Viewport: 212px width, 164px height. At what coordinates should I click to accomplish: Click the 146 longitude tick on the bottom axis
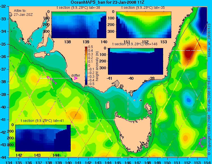[x=128, y=162]
